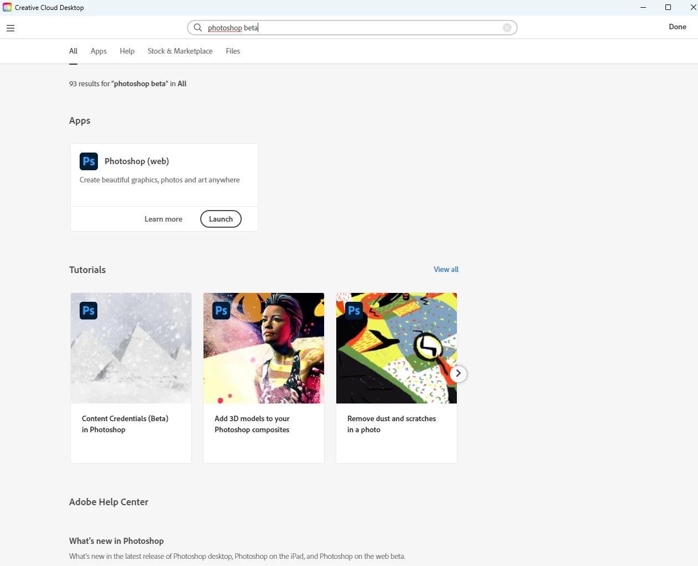Image resolution: width=698 pixels, height=566 pixels.
Task: Click Learn more for Photoshop (web)
Action: [163, 219]
